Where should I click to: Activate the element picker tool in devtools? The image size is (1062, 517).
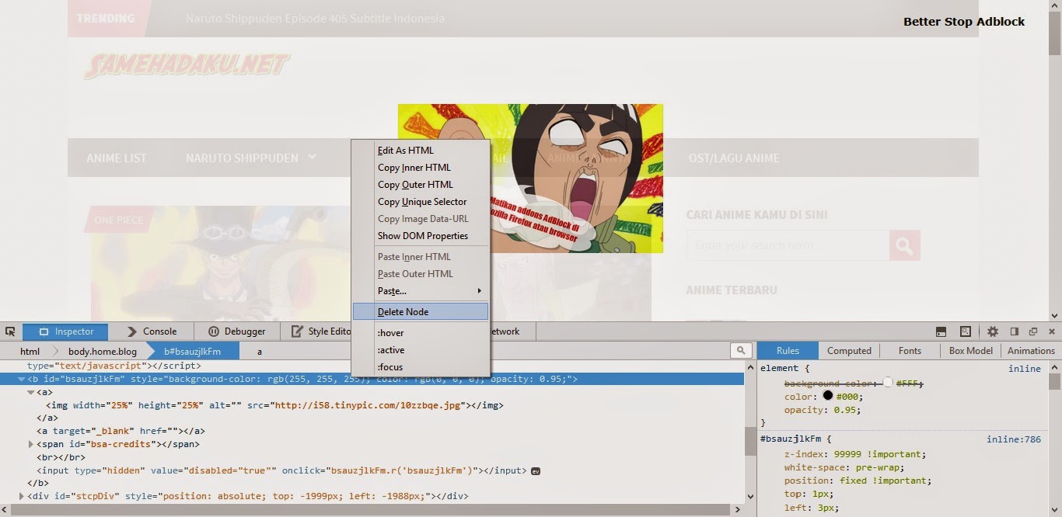[10, 331]
